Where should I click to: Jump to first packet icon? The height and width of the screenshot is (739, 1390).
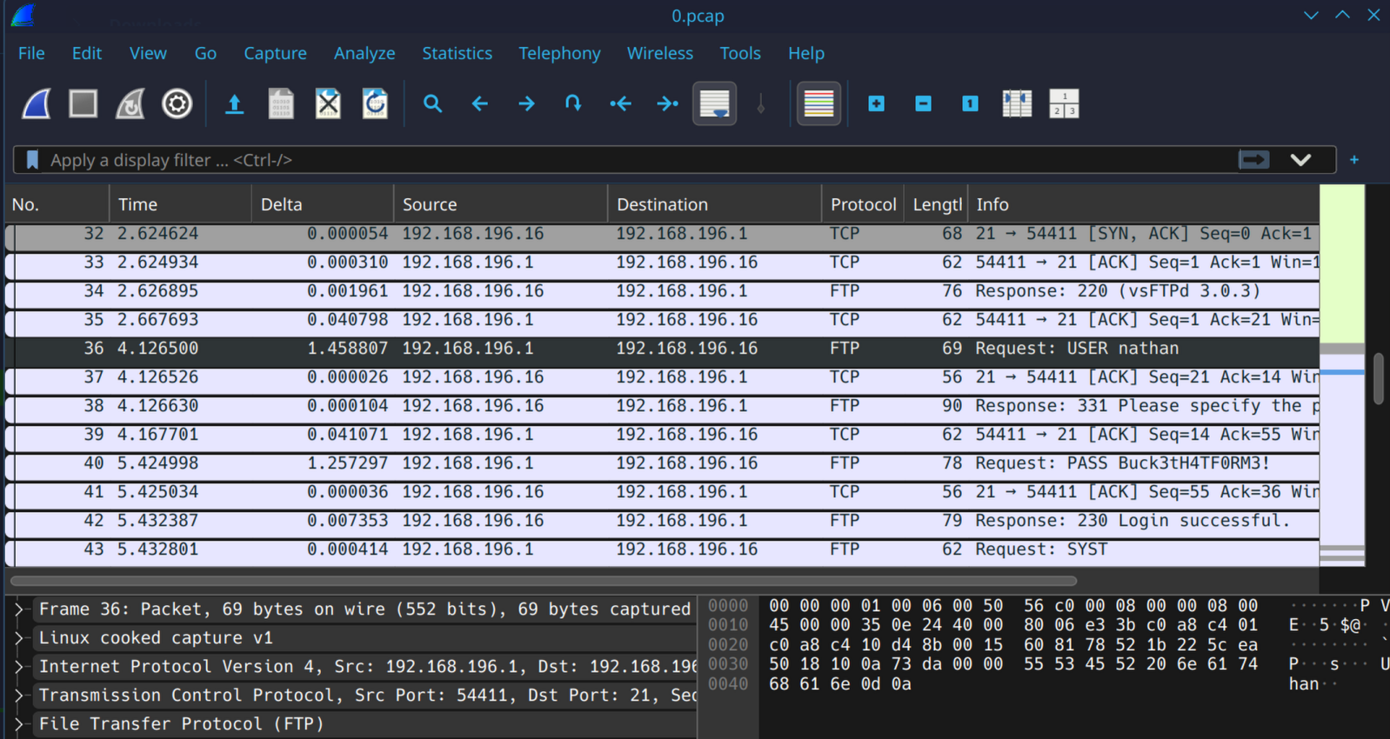(x=620, y=104)
